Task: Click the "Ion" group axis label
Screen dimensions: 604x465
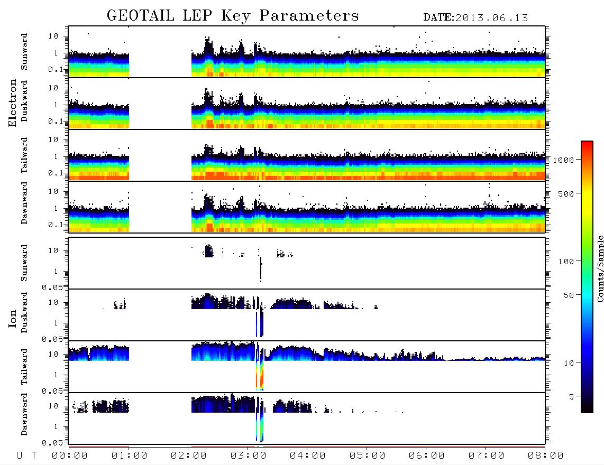Action: point(13,318)
